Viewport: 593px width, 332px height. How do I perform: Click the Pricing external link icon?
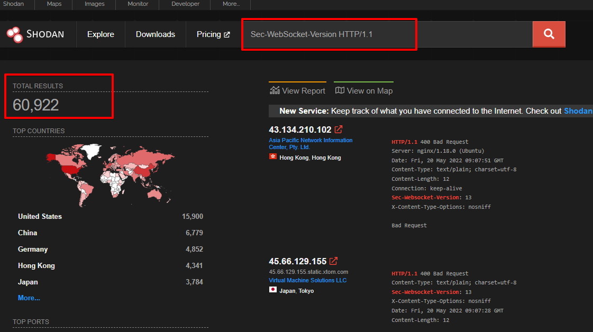(x=227, y=34)
